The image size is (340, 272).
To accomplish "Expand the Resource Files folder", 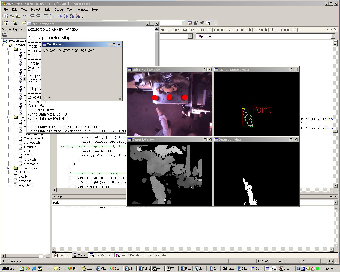I will [9, 168].
